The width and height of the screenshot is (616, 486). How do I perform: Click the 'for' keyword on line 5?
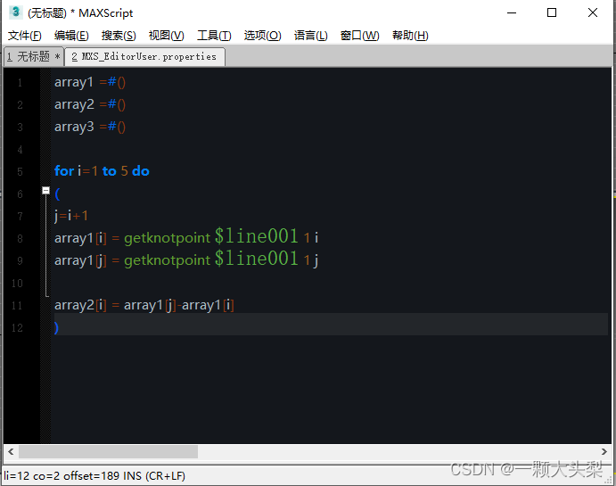click(64, 171)
